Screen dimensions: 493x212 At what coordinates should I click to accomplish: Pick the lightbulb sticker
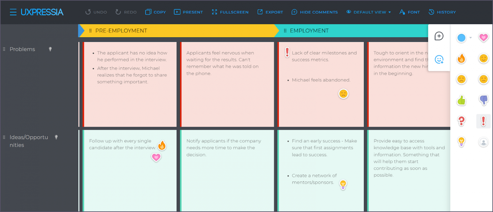click(461, 142)
